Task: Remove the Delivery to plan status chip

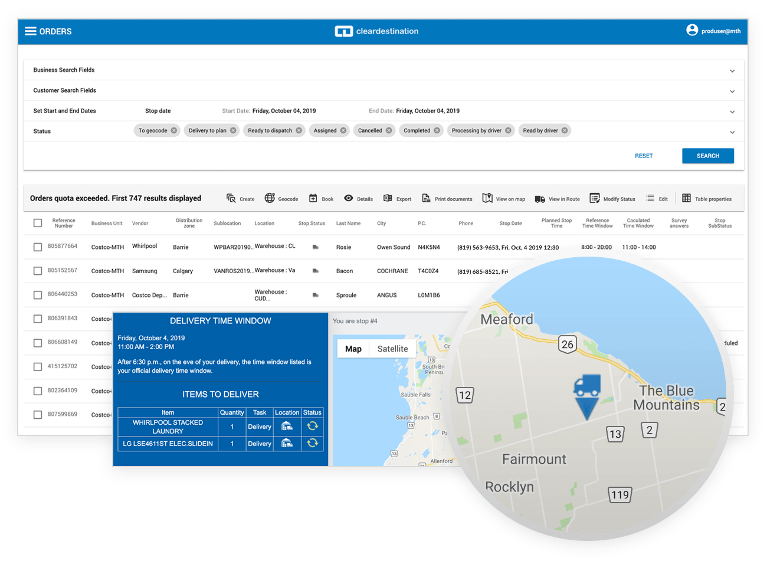Action: click(233, 130)
